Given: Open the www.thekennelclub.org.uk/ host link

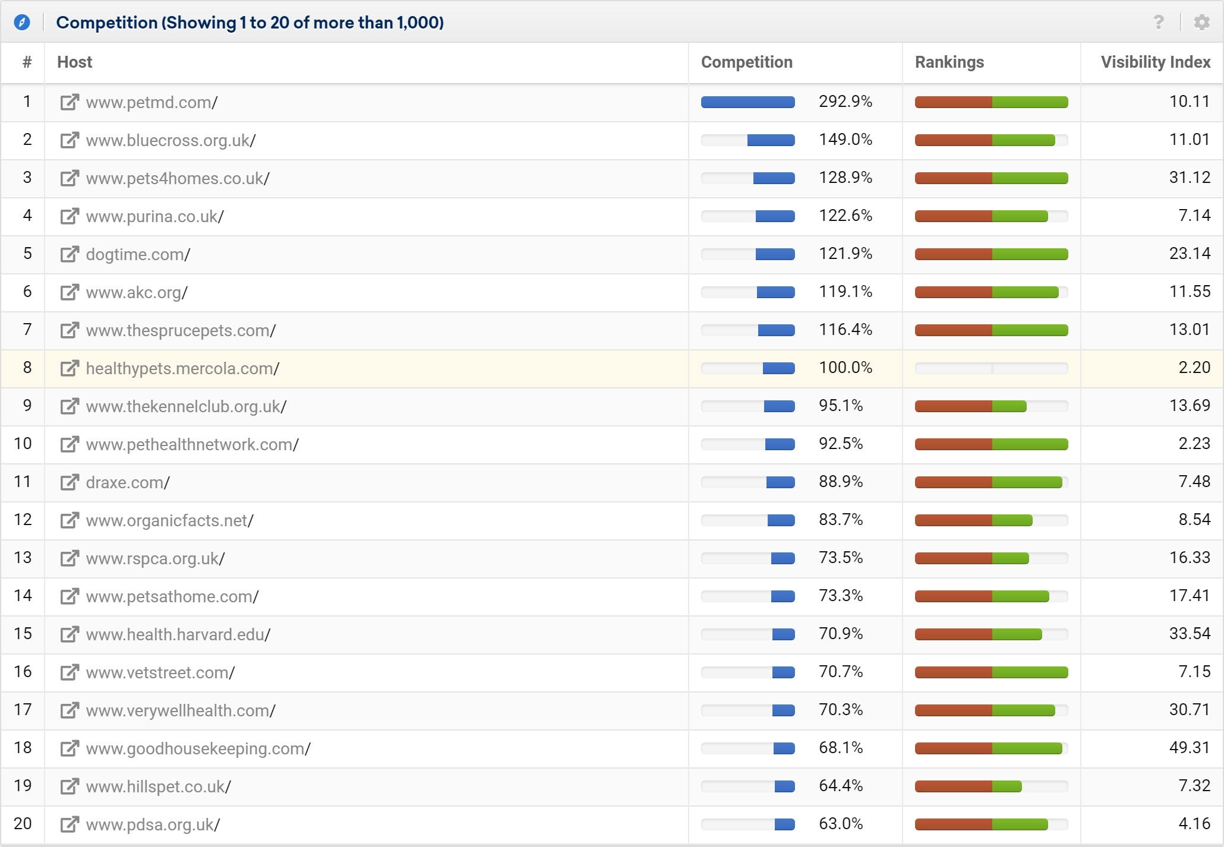Looking at the screenshot, I should [x=187, y=406].
